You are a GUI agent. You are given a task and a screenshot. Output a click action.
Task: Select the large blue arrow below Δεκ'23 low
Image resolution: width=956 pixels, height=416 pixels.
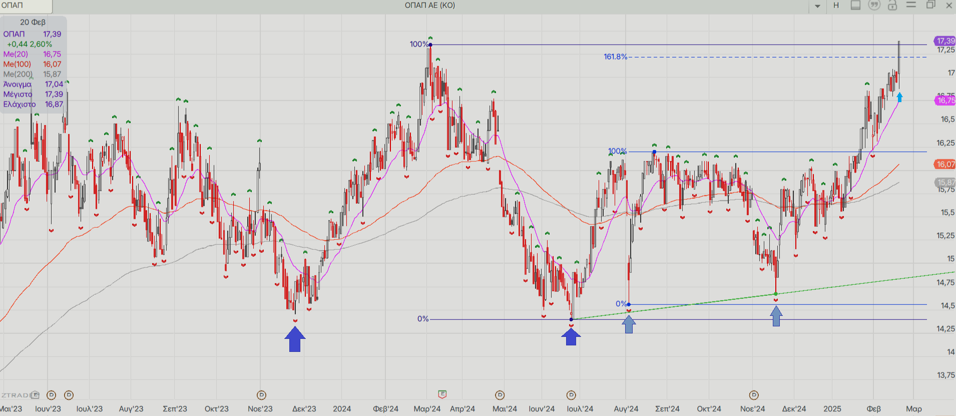pos(295,339)
